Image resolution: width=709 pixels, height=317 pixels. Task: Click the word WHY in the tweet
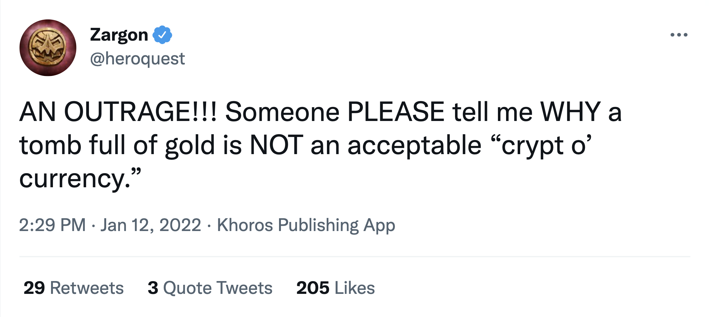click(x=570, y=112)
